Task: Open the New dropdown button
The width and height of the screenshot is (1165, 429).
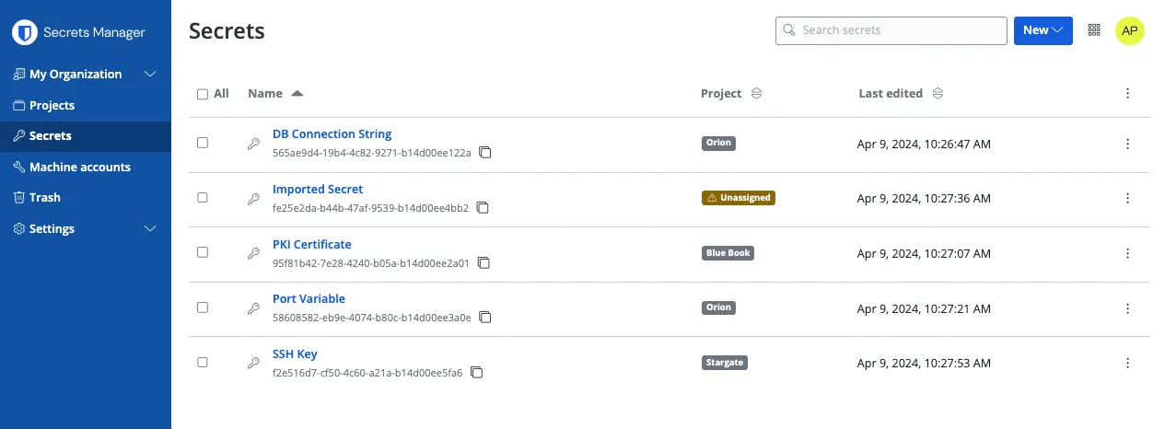Action: (1043, 30)
